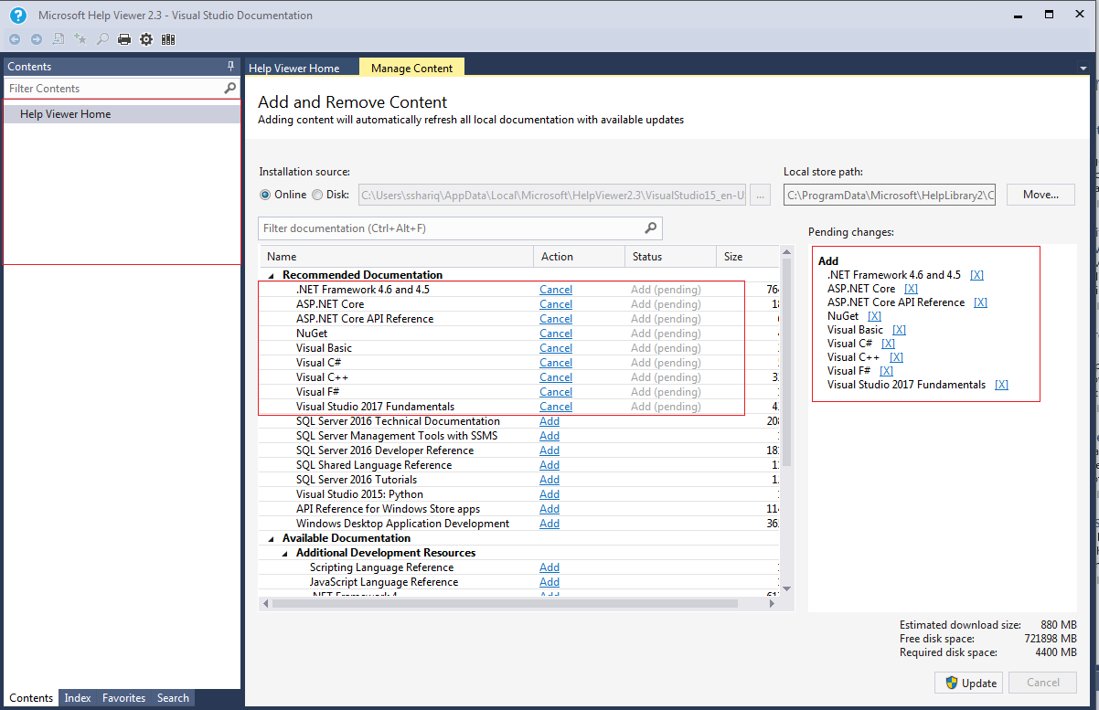Click the Filter documentation magnifier icon
Screen dimensions: 1099x710
click(651, 228)
